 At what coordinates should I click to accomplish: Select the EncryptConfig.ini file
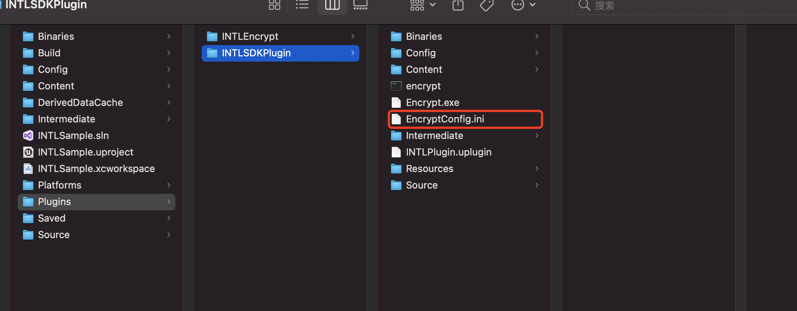[x=465, y=119]
